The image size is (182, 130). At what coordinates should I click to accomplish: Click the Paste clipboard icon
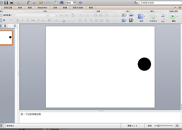click(29, 2)
